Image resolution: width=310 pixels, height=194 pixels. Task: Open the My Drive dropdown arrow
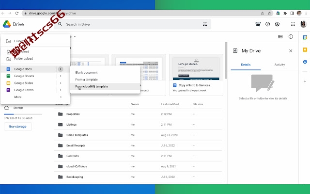[x=75, y=37]
